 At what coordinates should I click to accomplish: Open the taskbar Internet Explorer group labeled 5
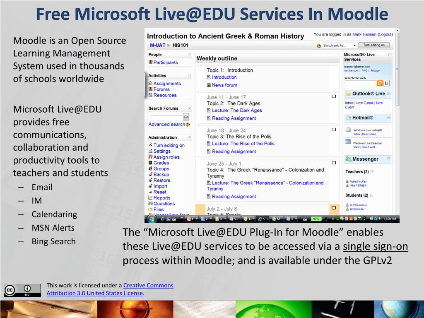click(x=262, y=219)
